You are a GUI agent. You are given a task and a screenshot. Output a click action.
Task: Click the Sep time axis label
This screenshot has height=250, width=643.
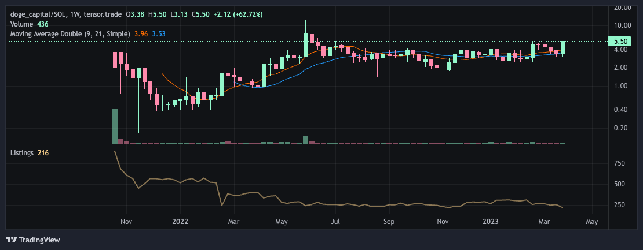click(389, 221)
